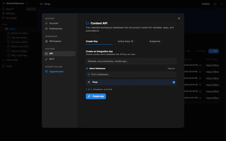Select Blogs in the sidebar tree
This screenshot has height=141, width=226.
[12, 29]
